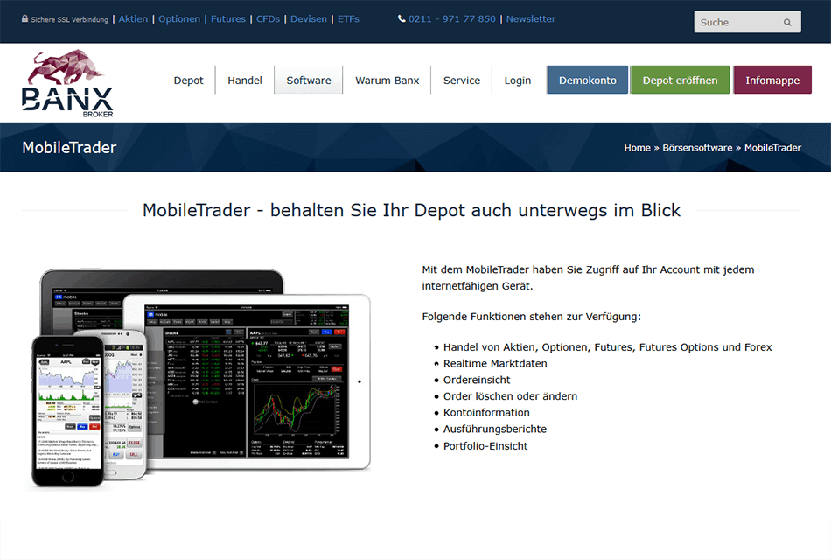Open the Devisen link
This screenshot has width=831, height=560.
point(309,18)
